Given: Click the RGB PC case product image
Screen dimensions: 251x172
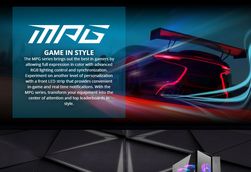Looking at the screenshot, I should (196, 161).
